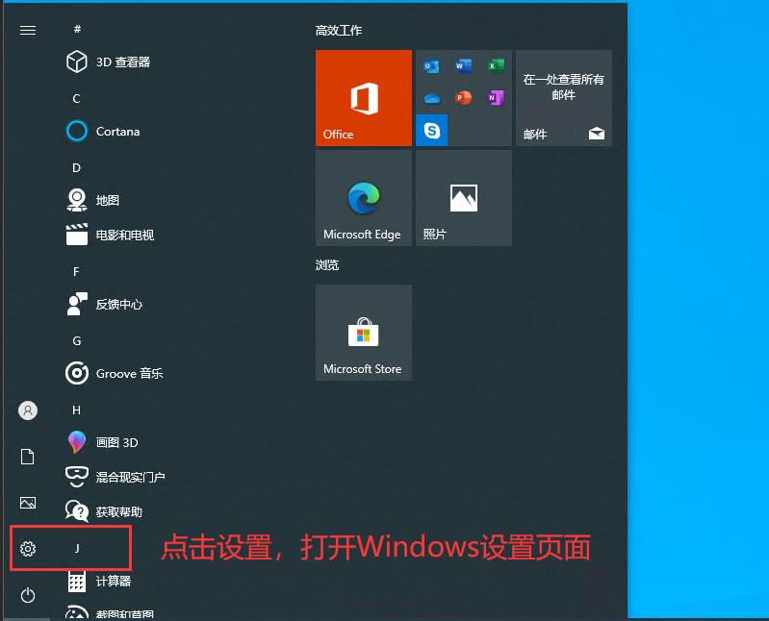Click the # letter header in app list
769x621 pixels.
pyautogui.click(x=77, y=30)
